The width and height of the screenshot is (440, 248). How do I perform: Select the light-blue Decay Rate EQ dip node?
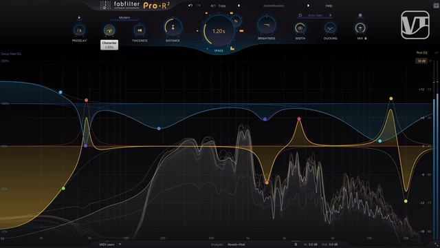point(159,129)
